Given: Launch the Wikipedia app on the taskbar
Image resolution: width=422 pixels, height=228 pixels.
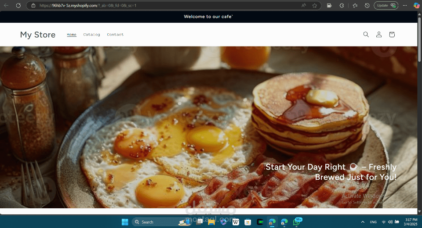Looking at the screenshot, I should tap(236, 222).
